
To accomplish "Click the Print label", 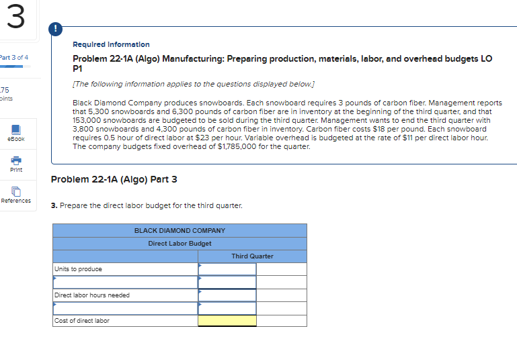I will [16, 170].
